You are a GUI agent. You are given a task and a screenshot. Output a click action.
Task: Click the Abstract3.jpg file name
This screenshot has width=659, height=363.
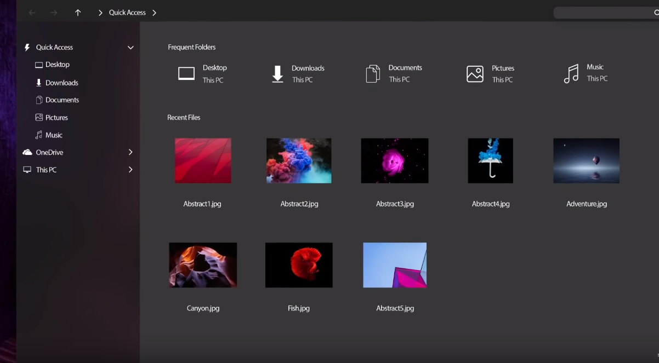[395, 204]
